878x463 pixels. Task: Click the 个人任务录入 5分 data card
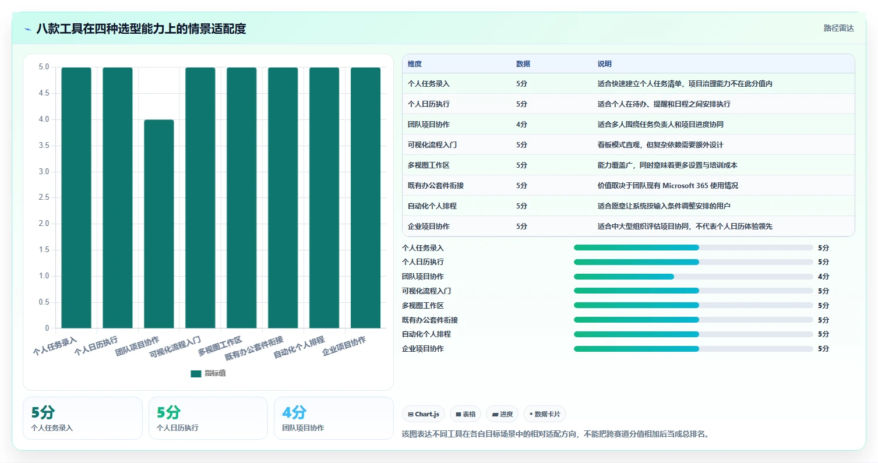click(x=83, y=418)
